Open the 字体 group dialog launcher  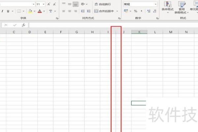[x=57, y=18]
